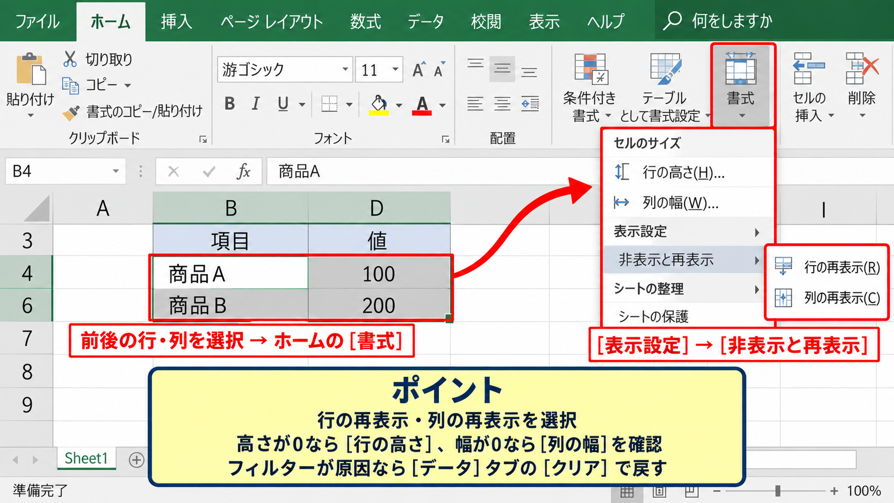
Task: Toggle Underline formatting
Action: coord(283,104)
